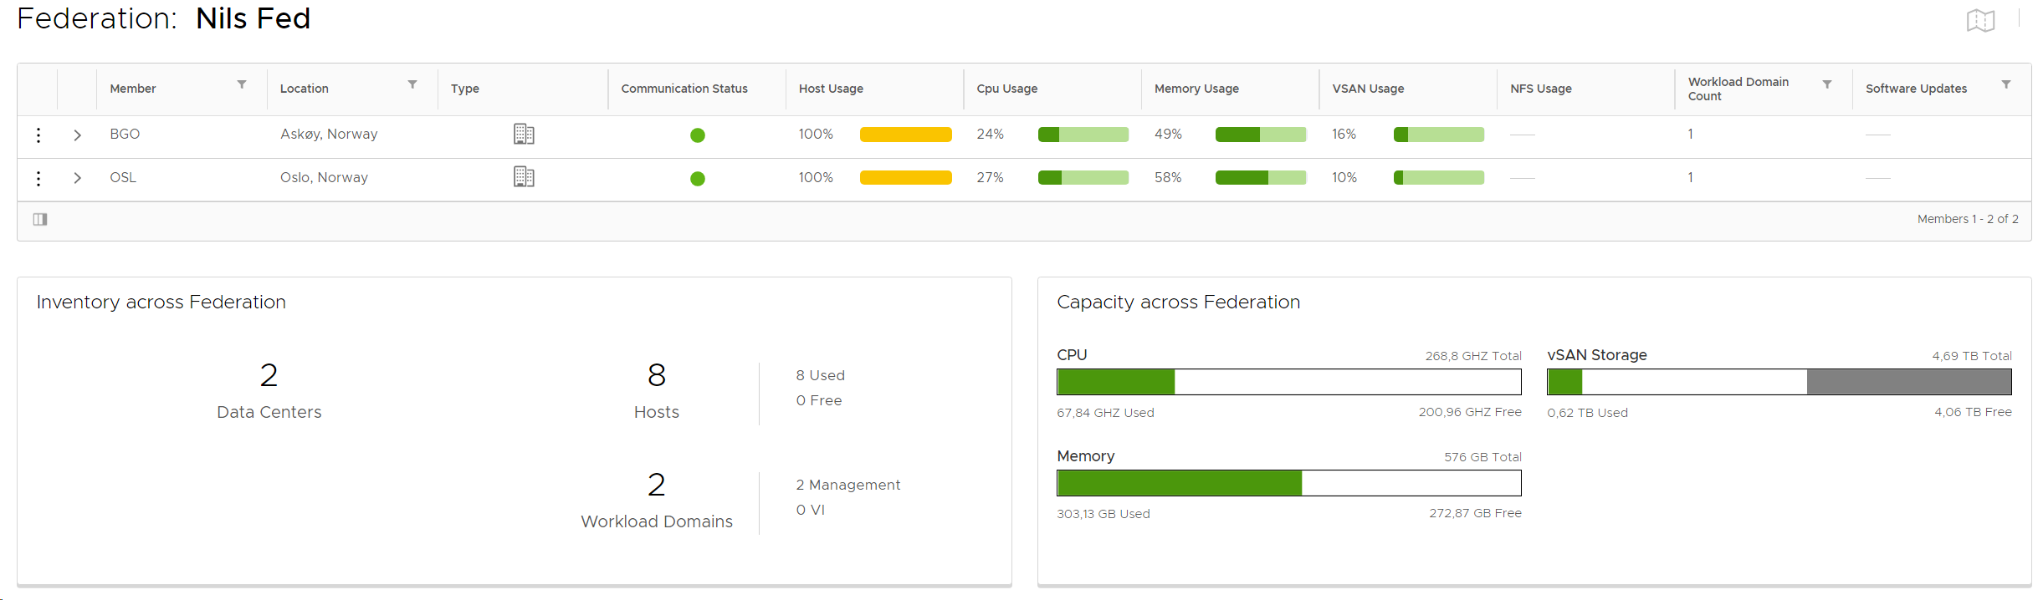
Task: Open the actions menu for BGO
Action: (38, 135)
